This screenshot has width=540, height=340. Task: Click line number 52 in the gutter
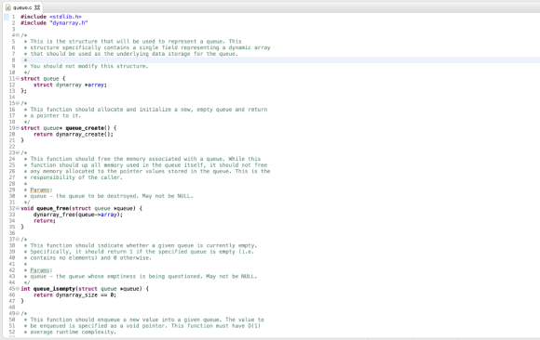(x=12, y=332)
